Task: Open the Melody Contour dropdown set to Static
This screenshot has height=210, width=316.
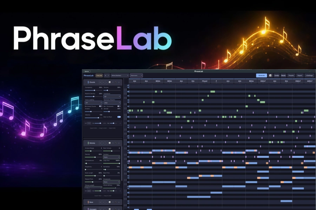Action: pos(111,157)
